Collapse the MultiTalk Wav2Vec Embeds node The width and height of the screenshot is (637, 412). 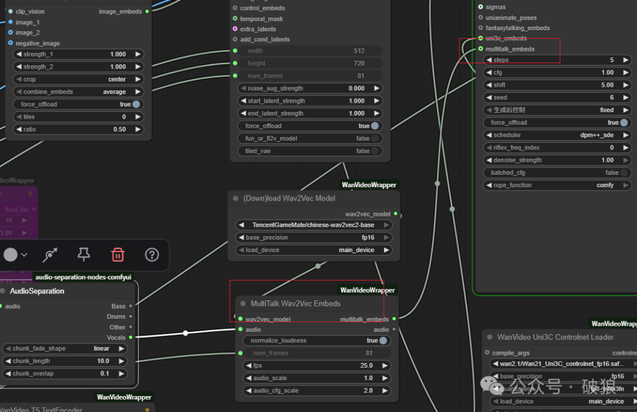tap(242, 303)
